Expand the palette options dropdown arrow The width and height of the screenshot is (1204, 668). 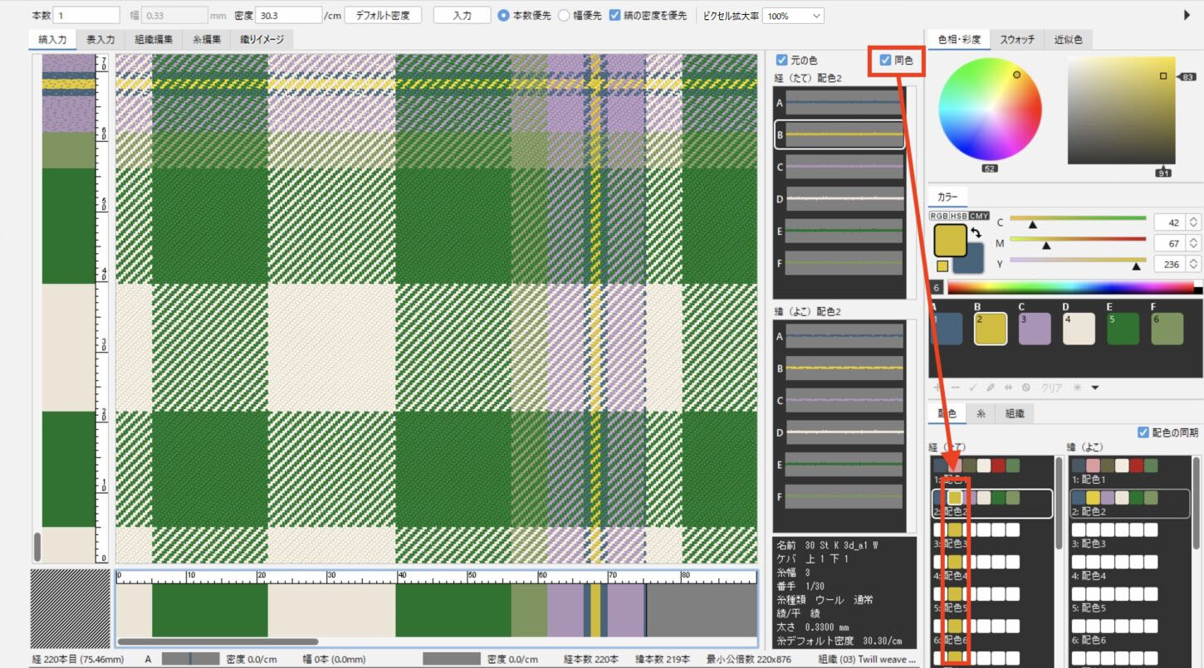pyautogui.click(x=1095, y=388)
